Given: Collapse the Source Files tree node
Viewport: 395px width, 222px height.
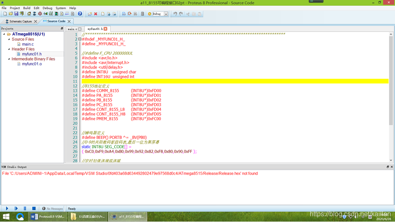Looking at the screenshot, I should [9, 39].
